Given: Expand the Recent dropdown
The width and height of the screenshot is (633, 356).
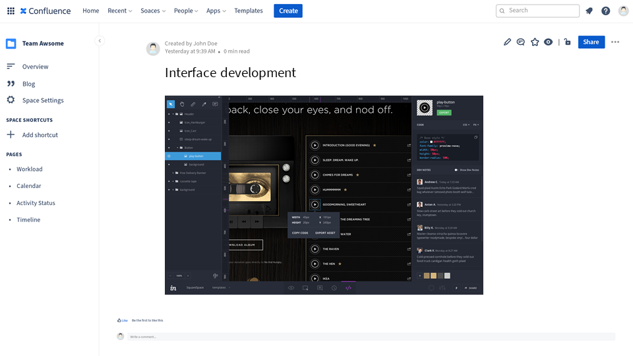Looking at the screenshot, I should point(120,11).
